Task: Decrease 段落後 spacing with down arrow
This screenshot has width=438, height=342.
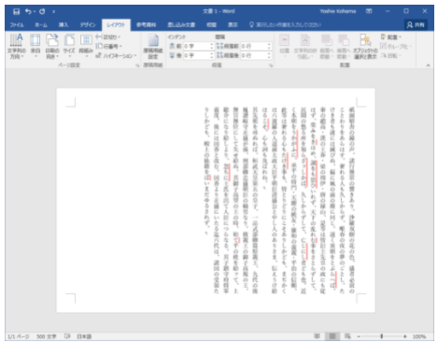Action: [x=269, y=57]
